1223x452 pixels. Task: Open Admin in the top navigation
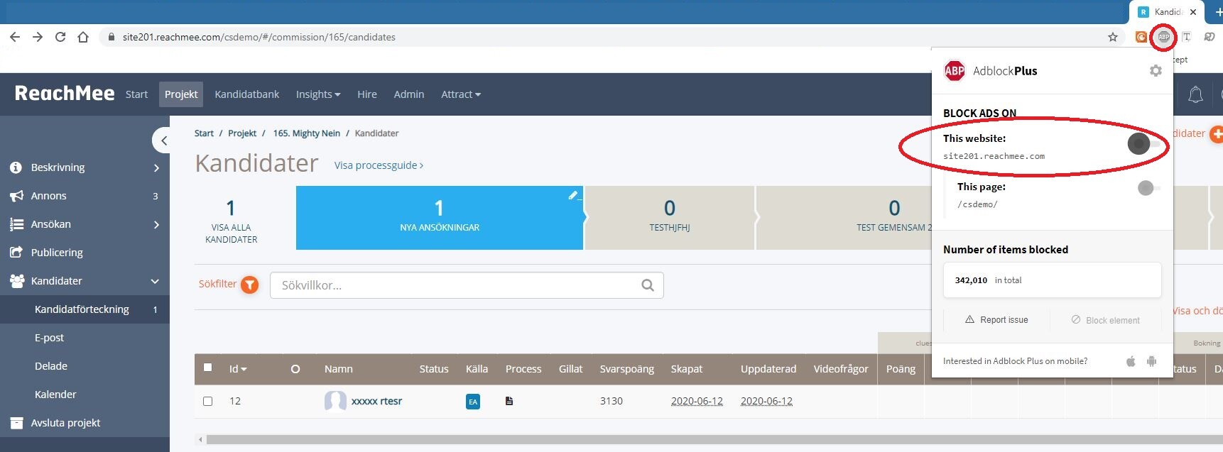409,94
